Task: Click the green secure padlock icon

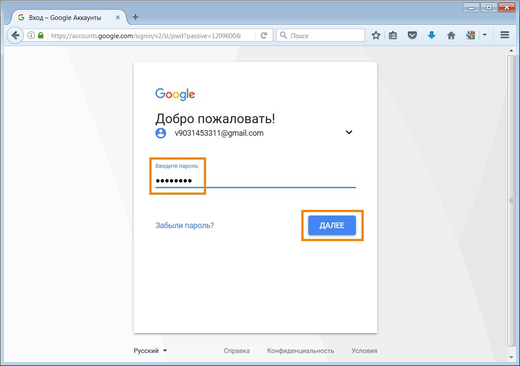Action: pos(41,36)
